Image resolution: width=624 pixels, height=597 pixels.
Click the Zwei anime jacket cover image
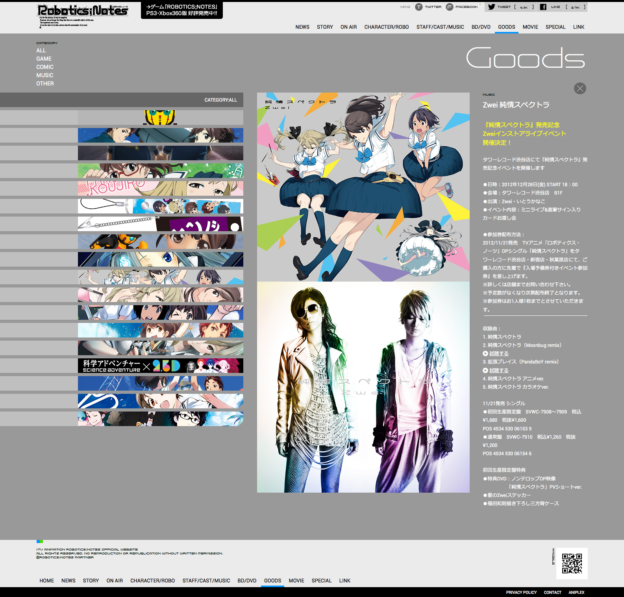[x=363, y=187]
